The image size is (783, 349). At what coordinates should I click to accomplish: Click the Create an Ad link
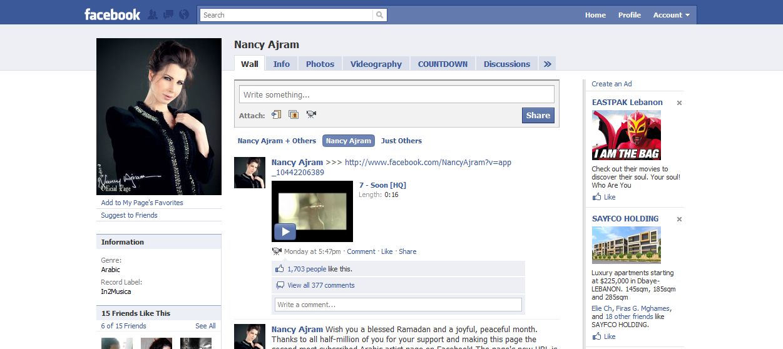612,84
